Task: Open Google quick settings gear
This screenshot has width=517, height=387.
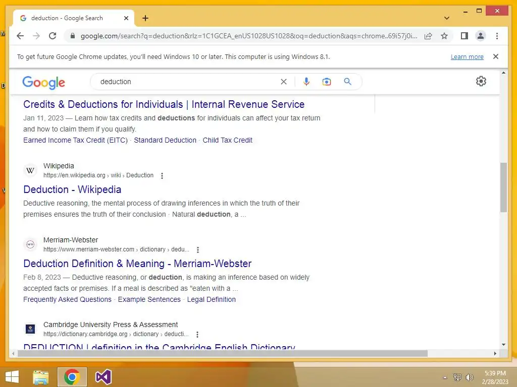Action: 481,81
